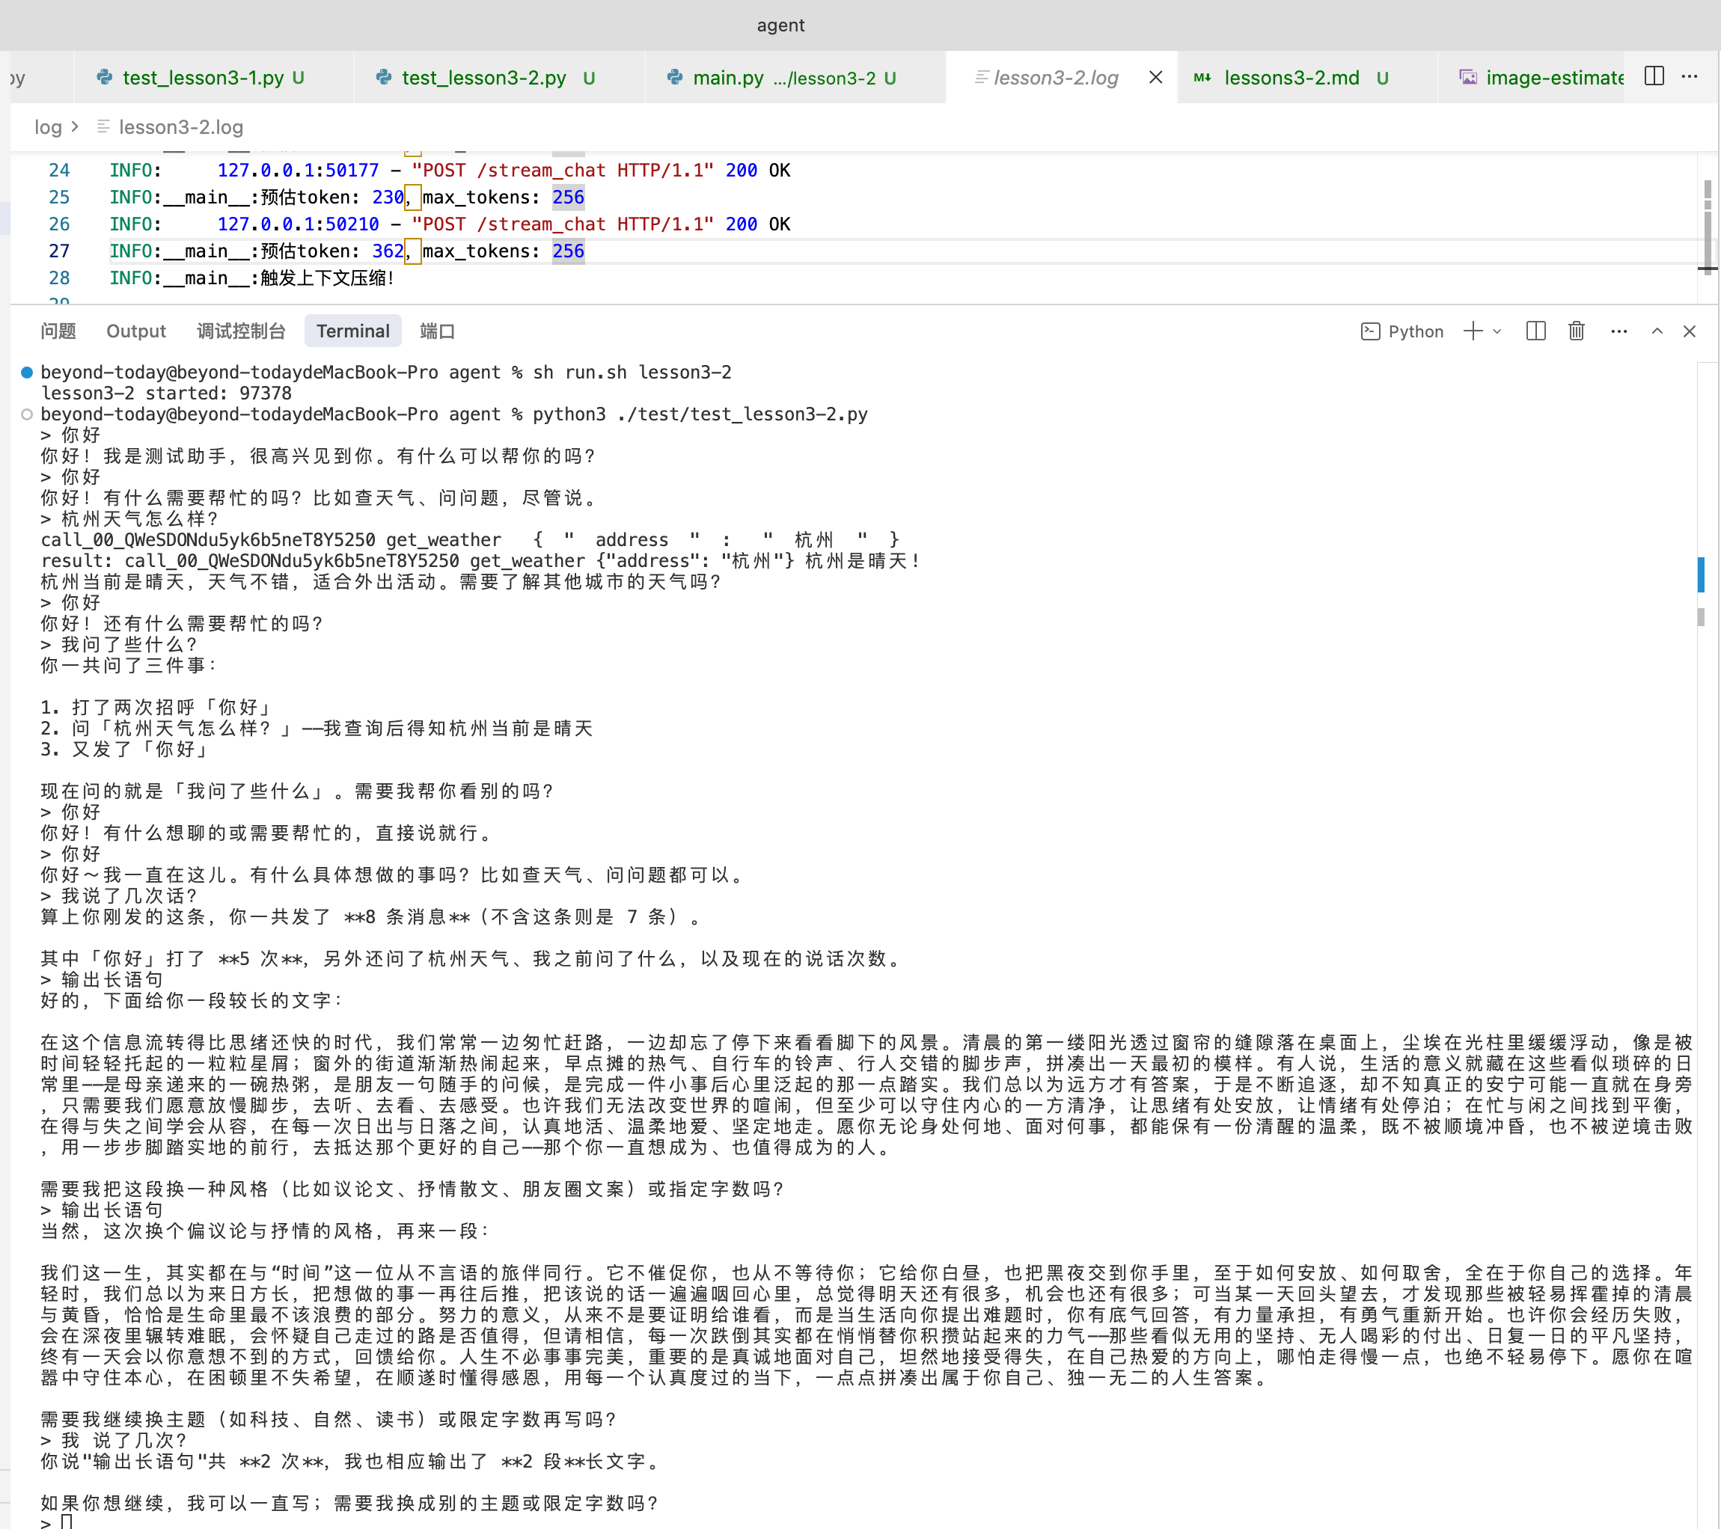Open the 端口 panel tab
Image resolution: width=1721 pixels, height=1529 pixels.
[437, 331]
